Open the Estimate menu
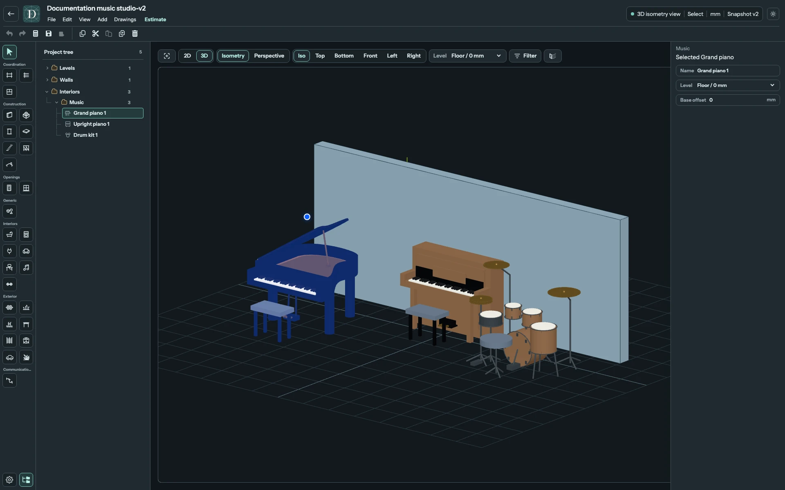This screenshot has height=490, width=785. (x=155, y=20)
